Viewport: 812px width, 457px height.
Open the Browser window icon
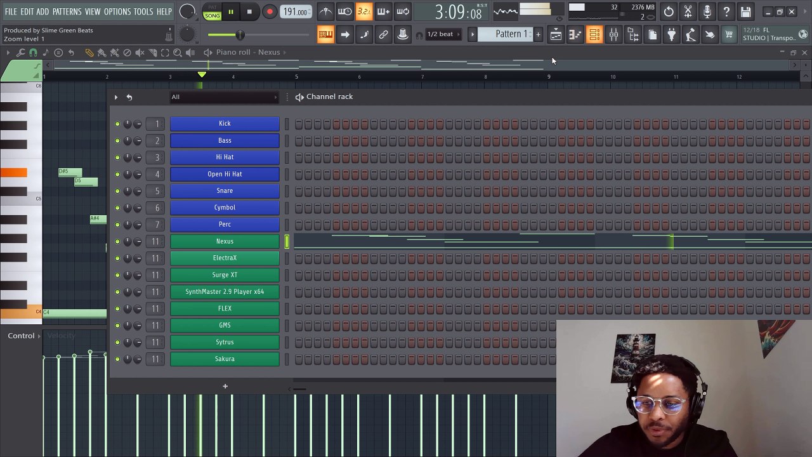[x=633, y=35]
